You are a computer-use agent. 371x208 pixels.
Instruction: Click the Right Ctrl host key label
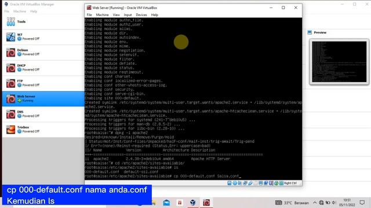[290, 183]
